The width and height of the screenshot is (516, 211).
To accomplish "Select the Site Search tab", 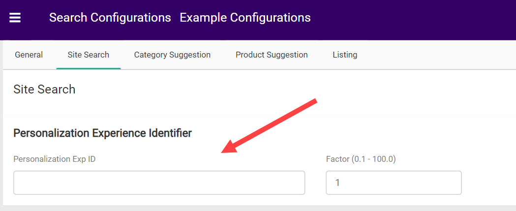I will pyautogui.click(x=89, y=55).
